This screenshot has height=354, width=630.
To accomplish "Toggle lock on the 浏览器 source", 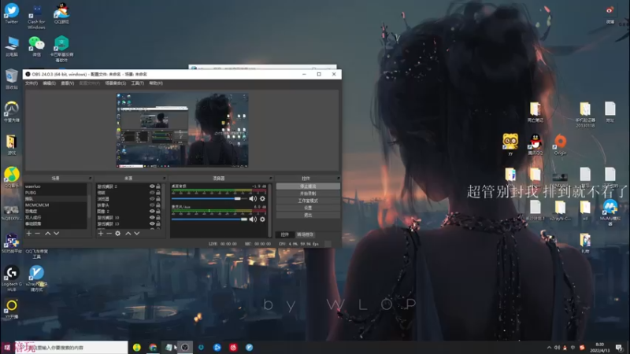I will click(x=158, y=199).
